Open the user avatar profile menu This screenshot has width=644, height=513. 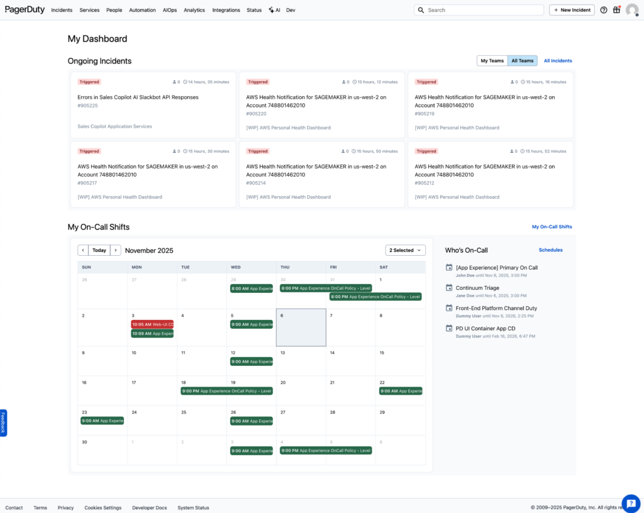(632, 10)
